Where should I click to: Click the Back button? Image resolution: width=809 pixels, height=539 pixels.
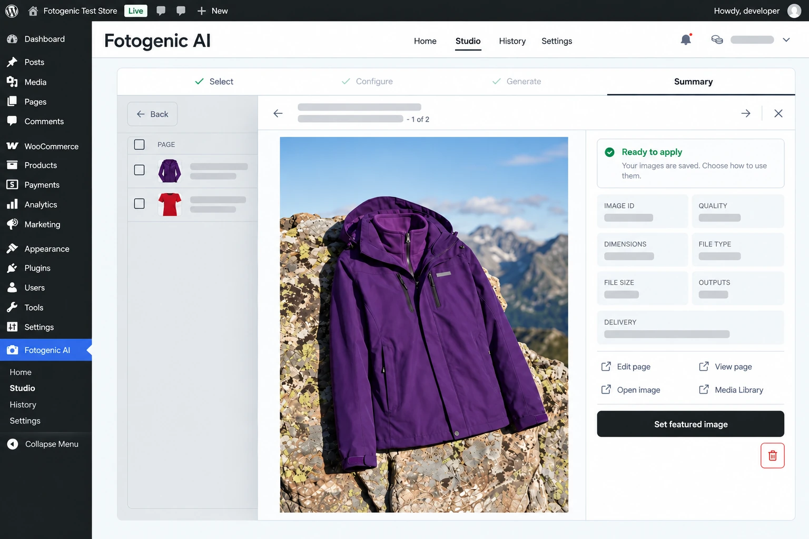pos(152,114)
